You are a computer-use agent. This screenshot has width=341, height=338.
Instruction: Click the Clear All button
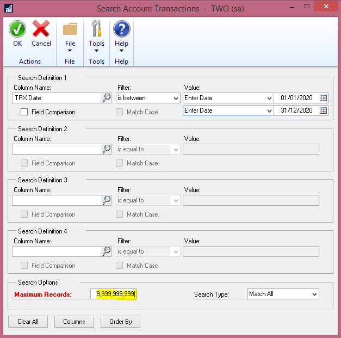coord(28,322)
